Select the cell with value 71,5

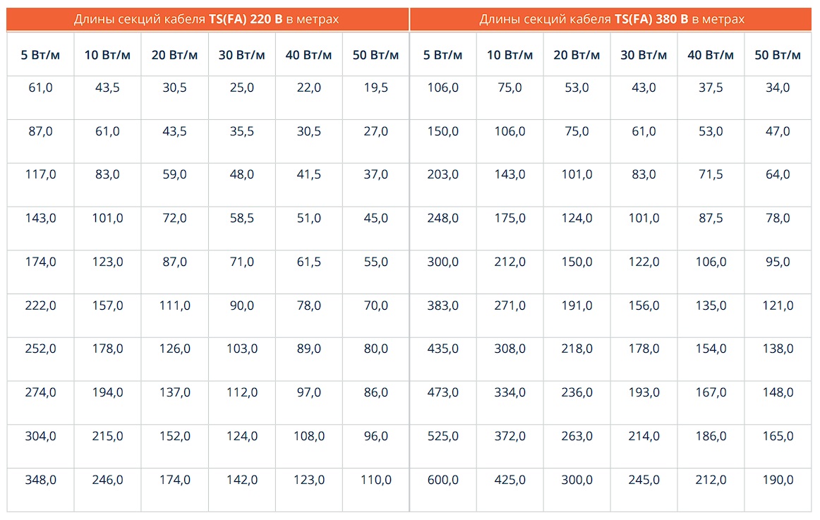(x=711, y=174)
